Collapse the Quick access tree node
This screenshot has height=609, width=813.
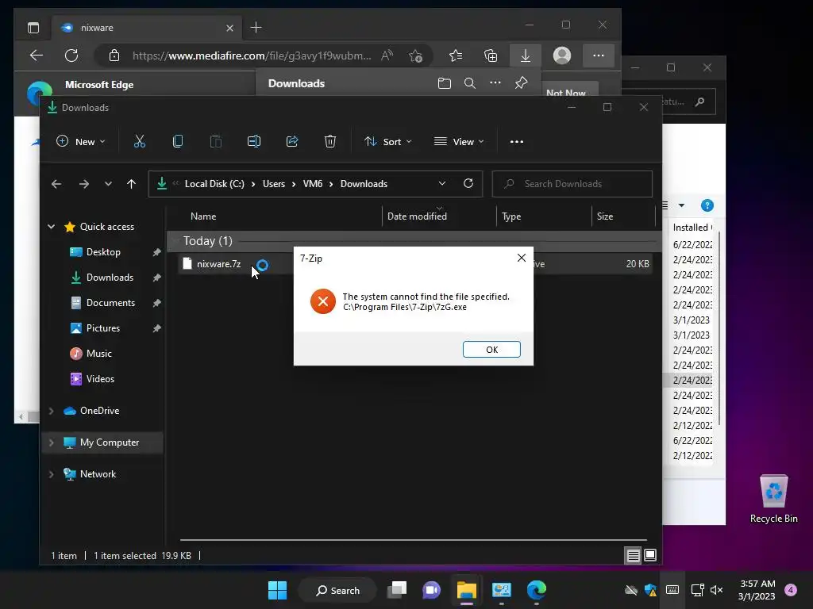[52, 226]
